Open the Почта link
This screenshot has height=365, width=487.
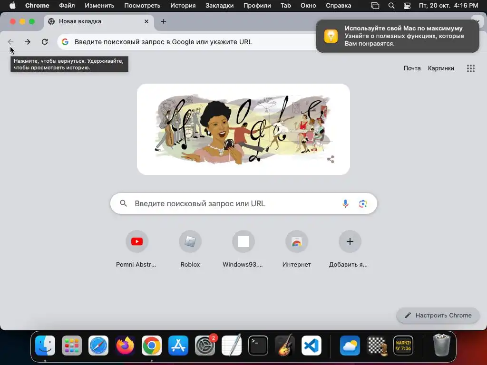pos(412,68)
